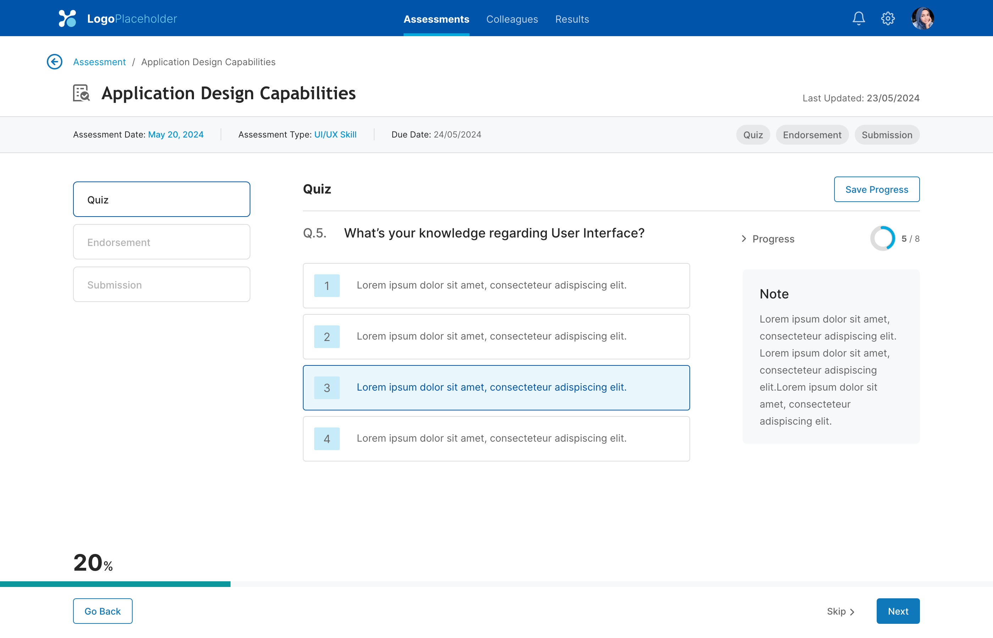Select answer option 2

(x=496, y=336)
